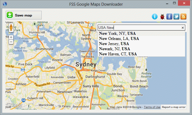Click the Surry Hills map label

[x=91, y=86]
